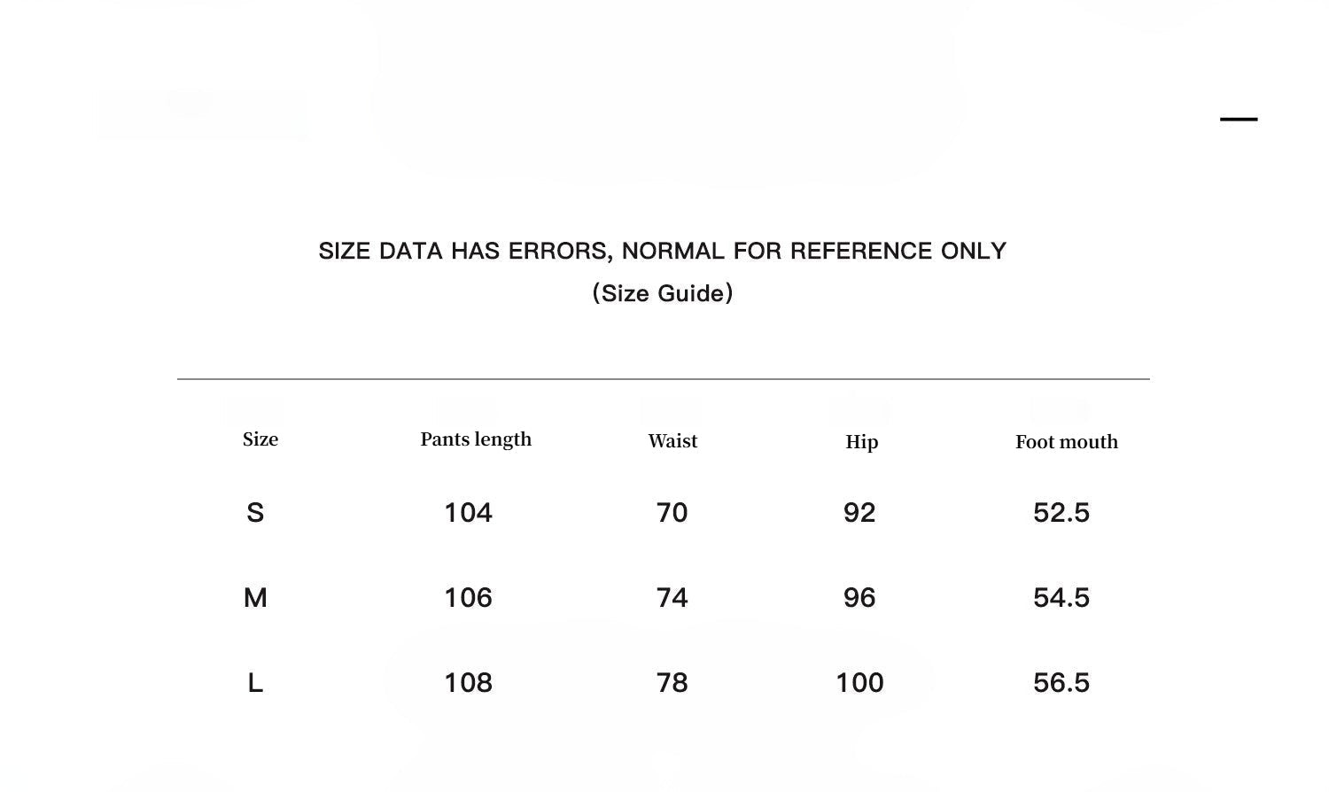Select the size M row label
This screenshot has width=1329, height=792.
[x=255, y=598]
